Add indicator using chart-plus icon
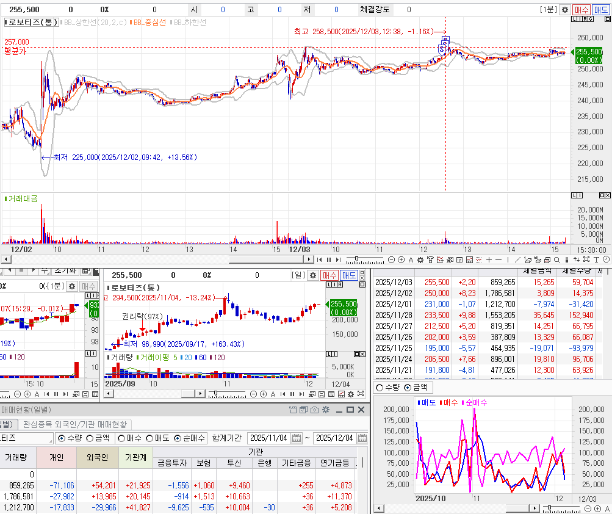The height and width of the screenshot is (514, 612). click(x=440, y=259)
